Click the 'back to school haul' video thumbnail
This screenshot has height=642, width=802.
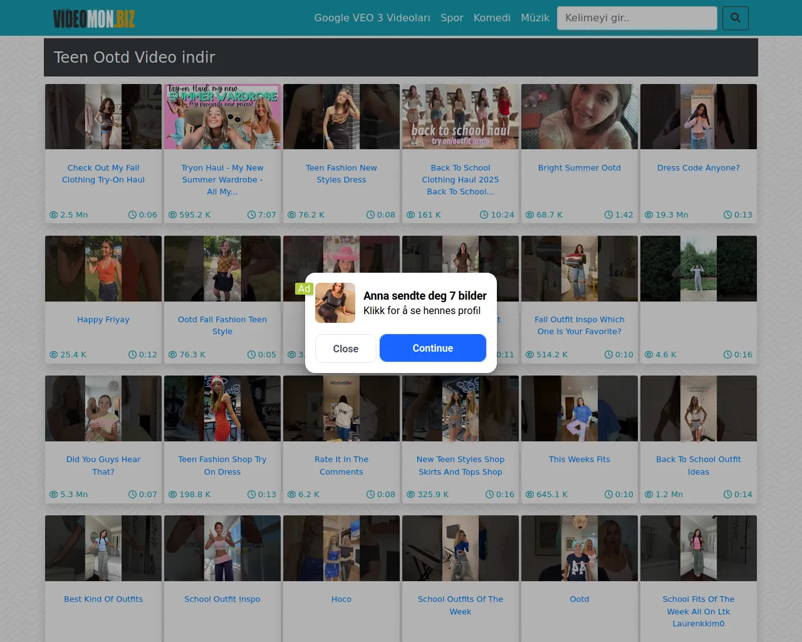[461, 117]
